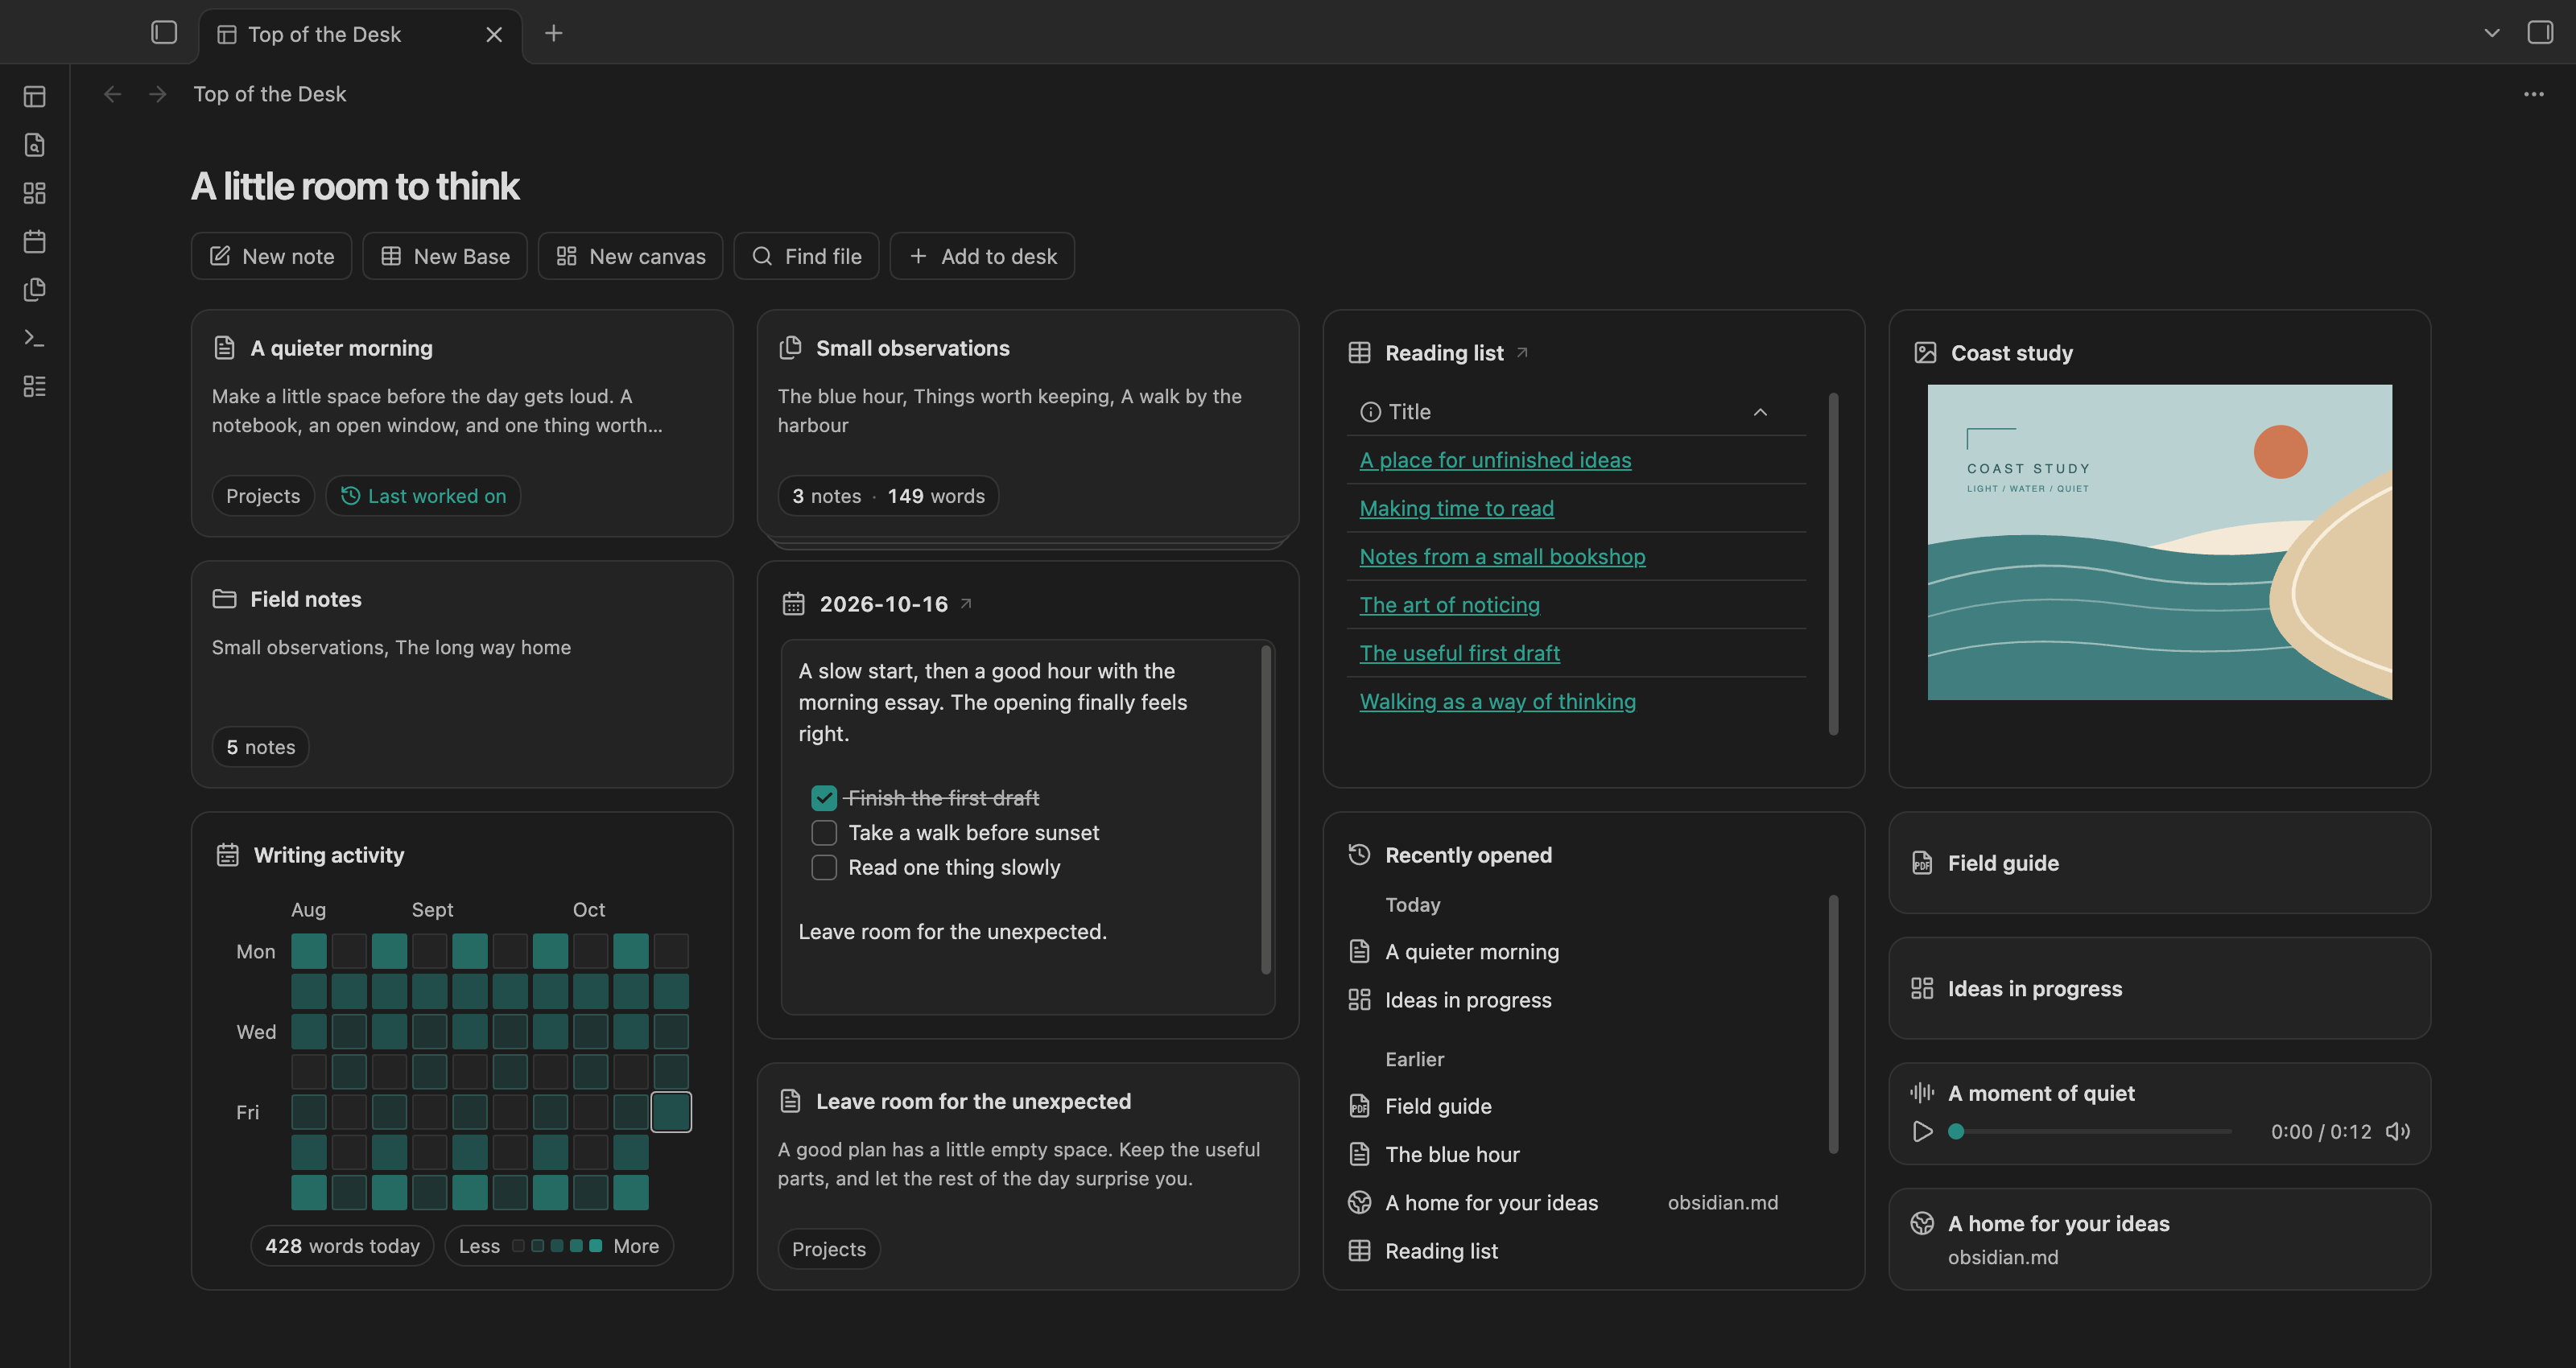The height and width of the screenshot is (1368, 2576).
Task: Open command palette terminal icon in ribbon
Action: (x=35, y=338)
